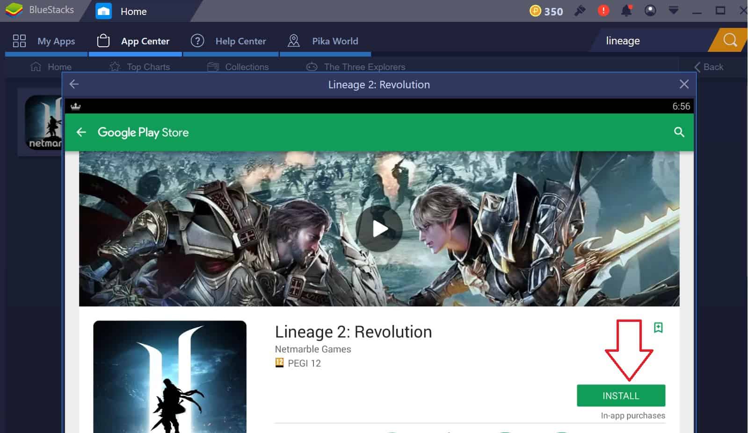Open the account profile icon
The image size is (748, 433).
coord(650,10)
